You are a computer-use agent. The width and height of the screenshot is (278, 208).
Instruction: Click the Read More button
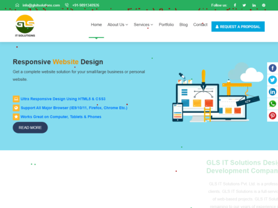pyautogui.click(x=30, y=128)
